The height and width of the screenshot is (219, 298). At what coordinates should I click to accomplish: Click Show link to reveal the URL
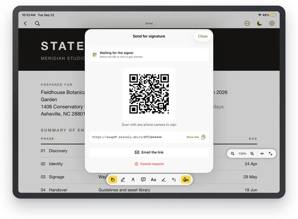(192, 137)
